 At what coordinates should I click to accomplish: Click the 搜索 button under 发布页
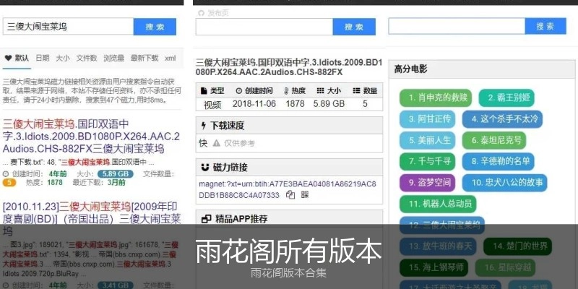point(354,27)
